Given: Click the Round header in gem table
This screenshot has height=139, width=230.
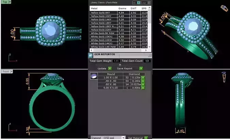Looking at the screenshot, I should tap(111, 74).
